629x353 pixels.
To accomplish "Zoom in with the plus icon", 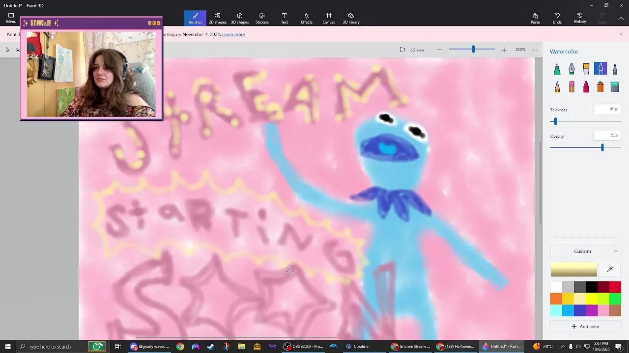I will pyautogui.click(x=504, y=50).
